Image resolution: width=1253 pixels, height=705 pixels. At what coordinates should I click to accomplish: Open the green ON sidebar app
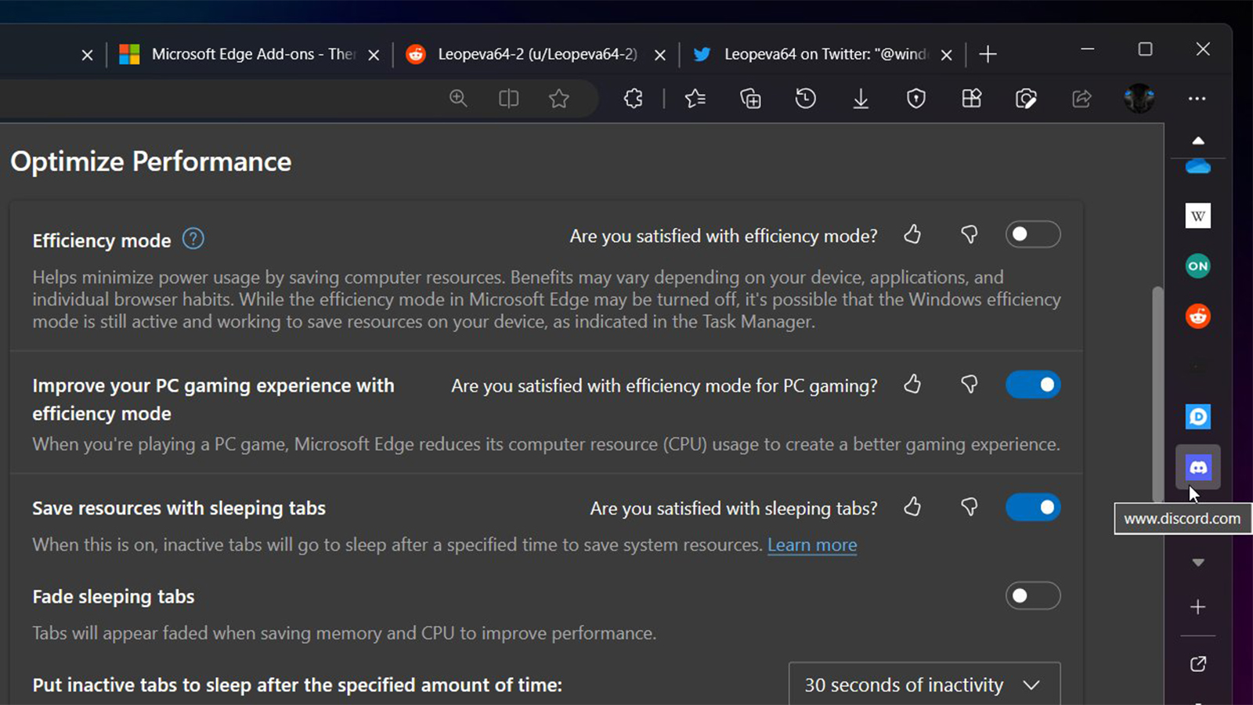pos(1198,266)
